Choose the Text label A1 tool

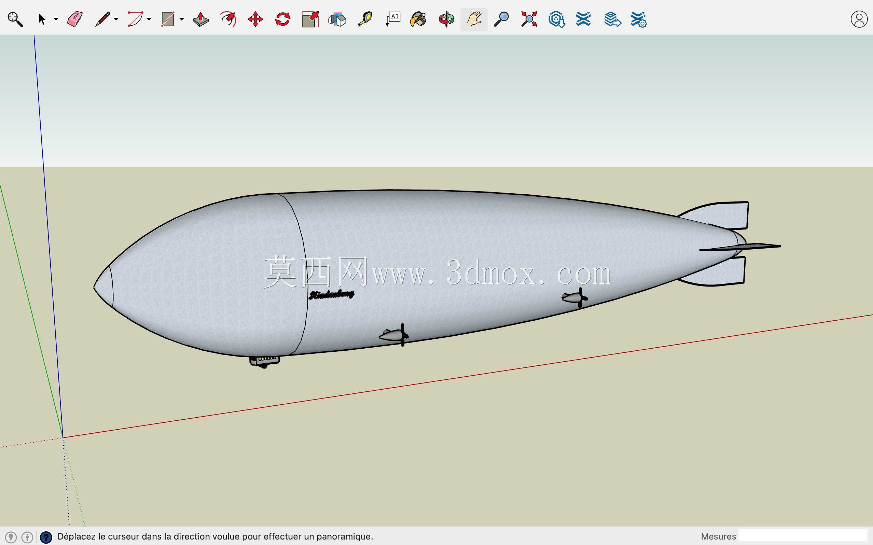(393, 19)
